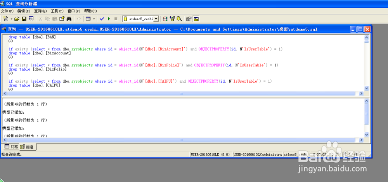Click the line drop table [dbo].[BAN]

pyautogui.click(x=32, y=37)
